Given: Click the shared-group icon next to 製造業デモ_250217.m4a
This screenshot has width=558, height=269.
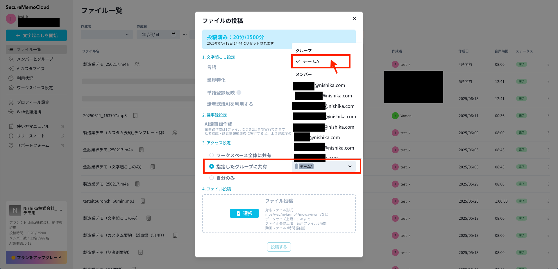Looking at the screenshot, I should pos(137,64).
